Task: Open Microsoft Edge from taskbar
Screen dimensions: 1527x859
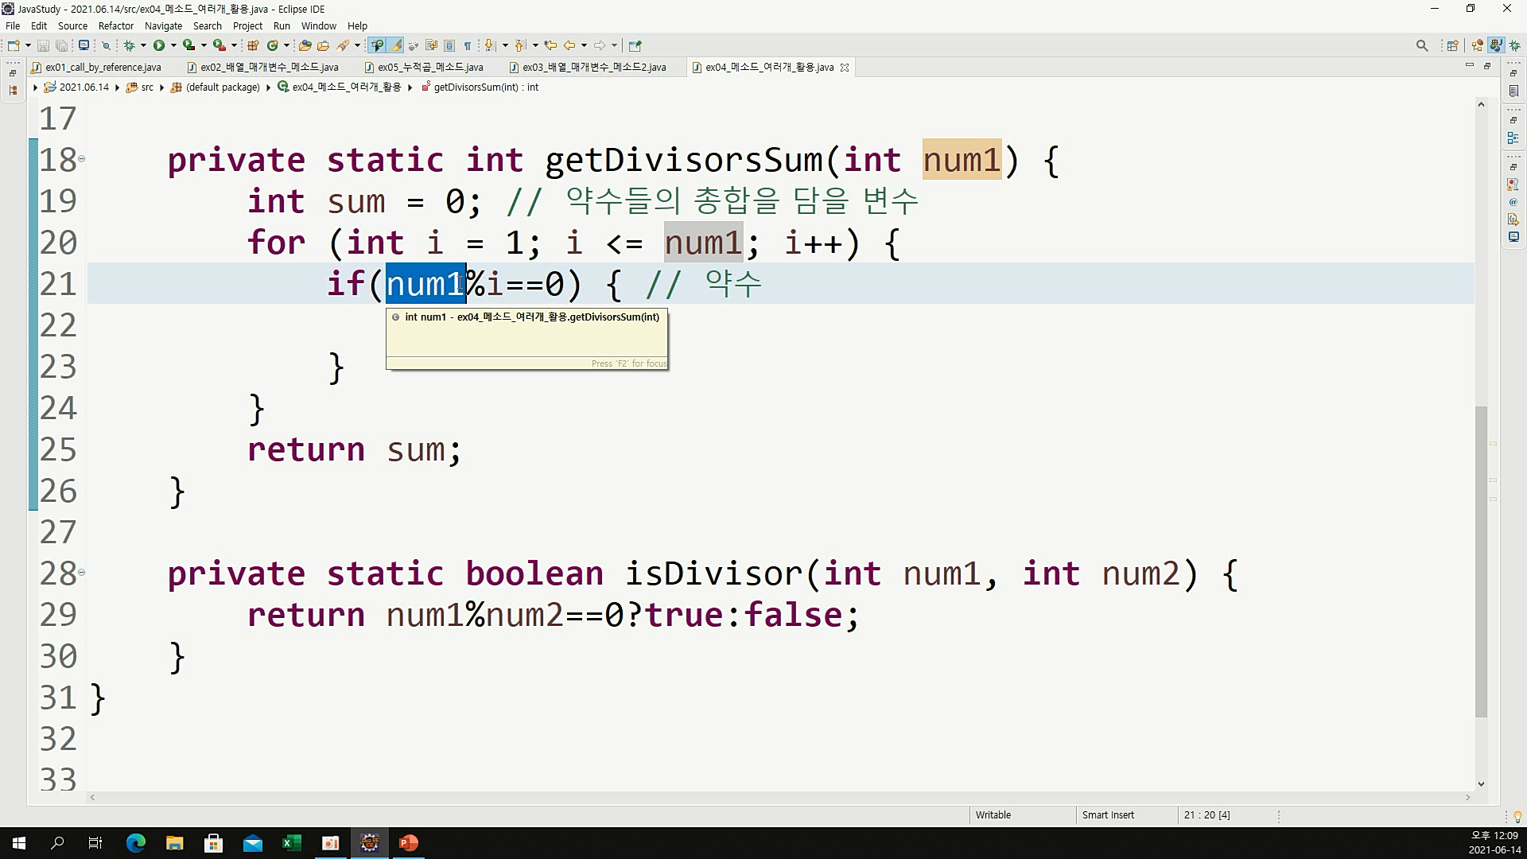Action: (x=136, y=843)
